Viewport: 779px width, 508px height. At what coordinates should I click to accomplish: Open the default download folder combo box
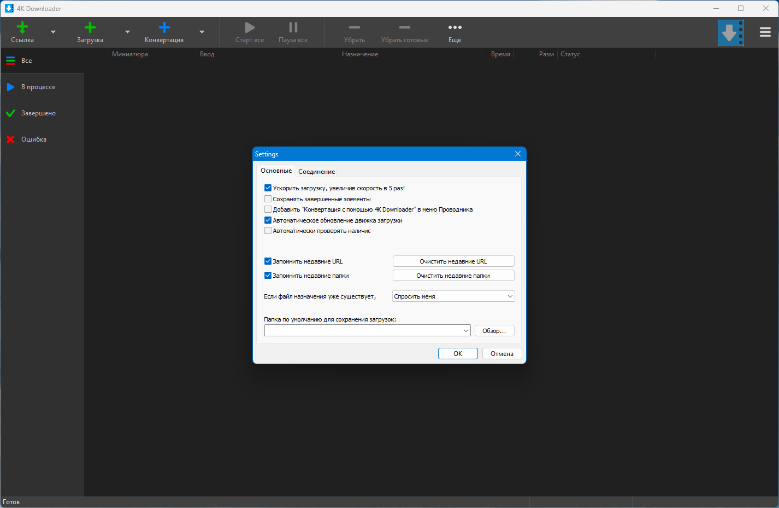367,330
